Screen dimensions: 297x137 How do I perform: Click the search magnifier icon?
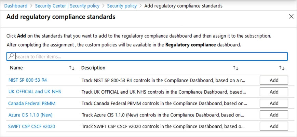click(11, 56)
